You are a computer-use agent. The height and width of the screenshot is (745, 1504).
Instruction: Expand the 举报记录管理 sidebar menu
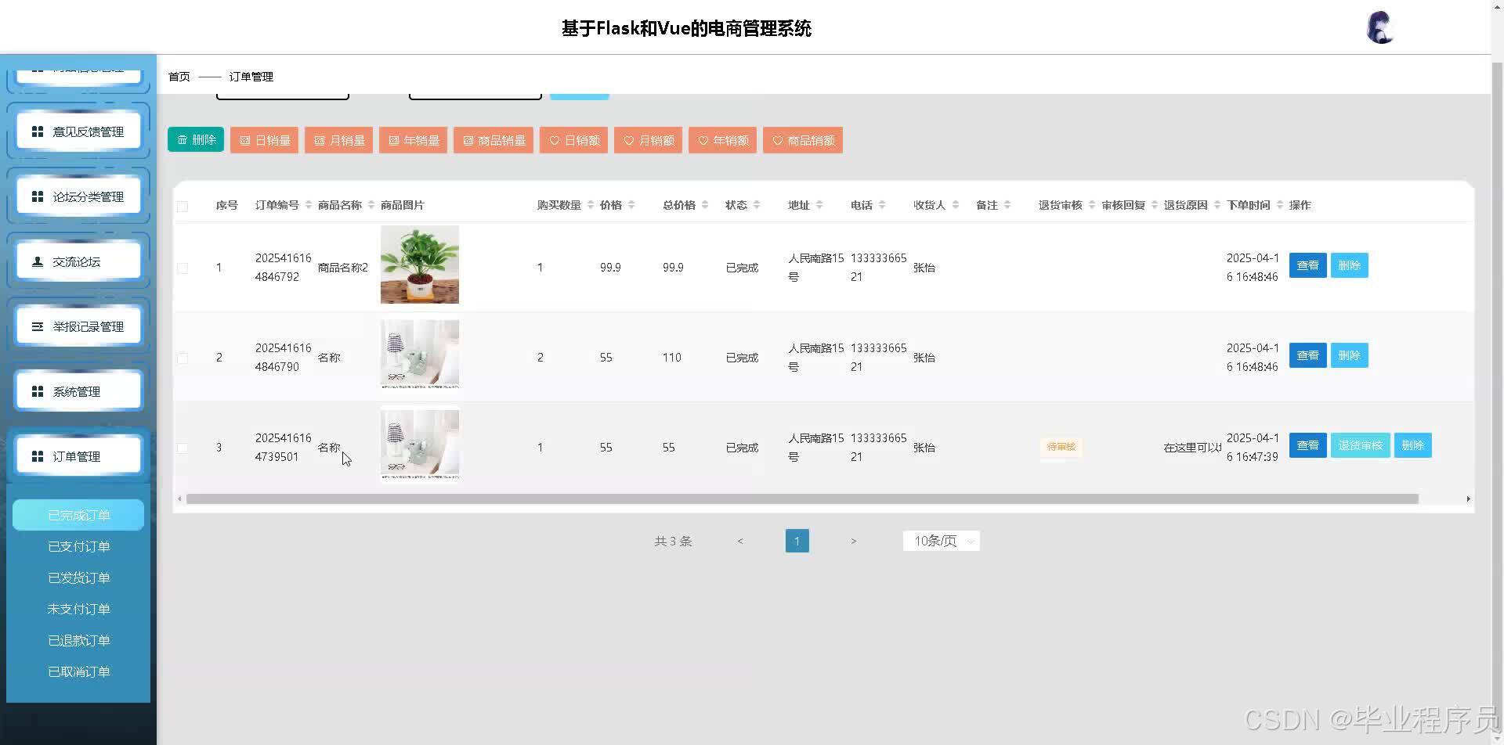coord(78,326)
